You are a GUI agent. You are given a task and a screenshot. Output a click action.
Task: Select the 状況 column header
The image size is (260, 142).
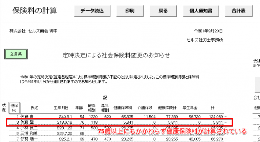[x=4, y=108]
